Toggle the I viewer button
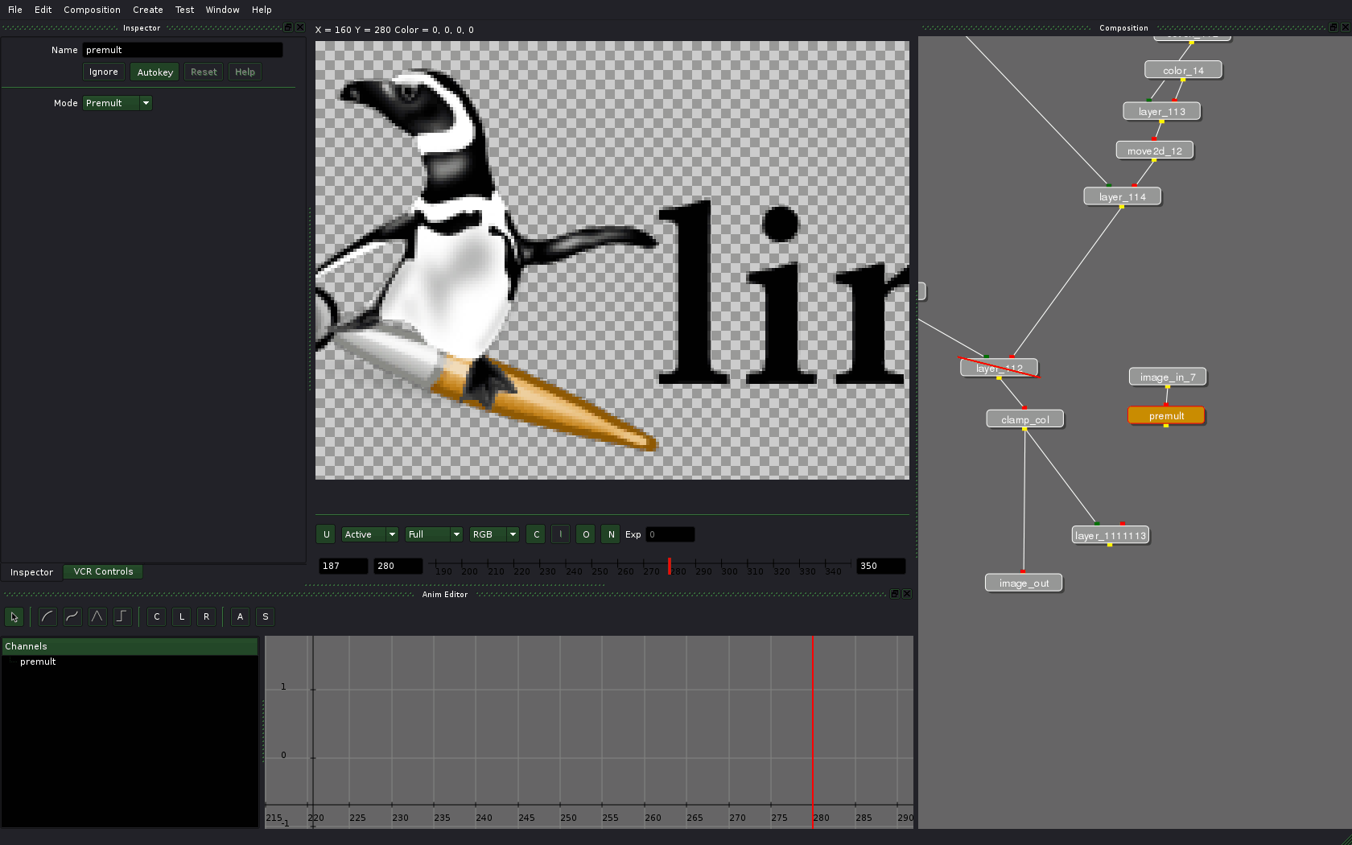 tap(561, 534)
